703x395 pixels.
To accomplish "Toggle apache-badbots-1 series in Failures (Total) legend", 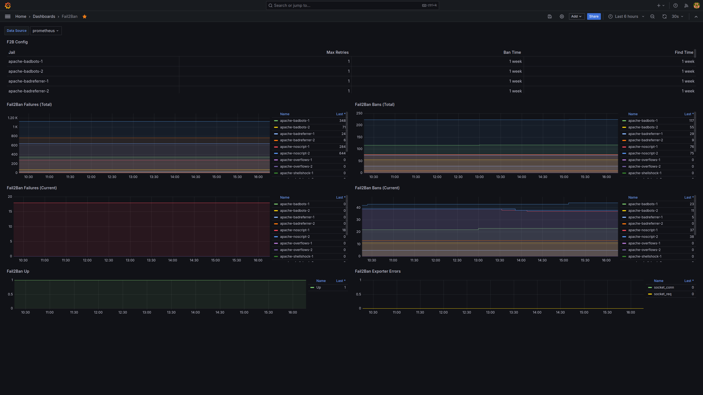I will 295,121.
